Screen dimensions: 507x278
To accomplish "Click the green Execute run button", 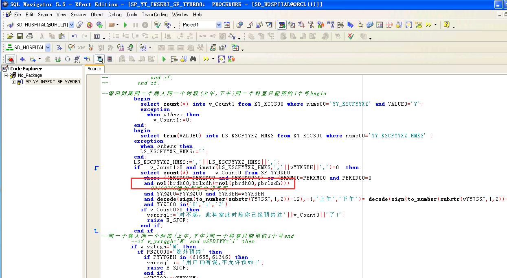I will [x=125, y=25].
